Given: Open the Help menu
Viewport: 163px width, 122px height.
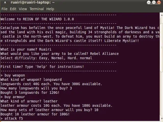Looking at the screenshot, I should coord(50,9).
